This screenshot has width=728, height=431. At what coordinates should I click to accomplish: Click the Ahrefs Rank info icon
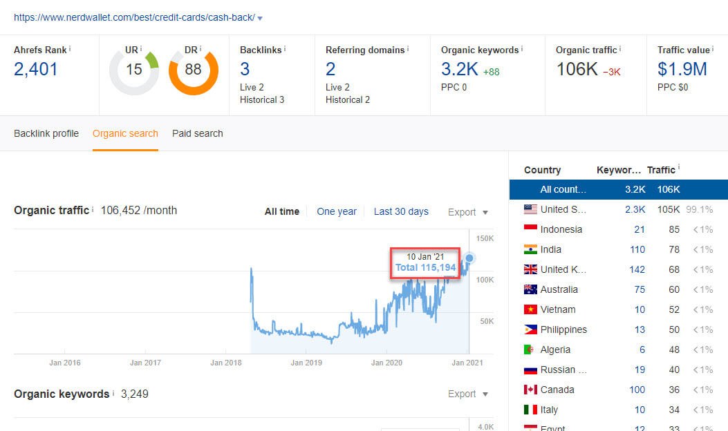coord(70,48)
